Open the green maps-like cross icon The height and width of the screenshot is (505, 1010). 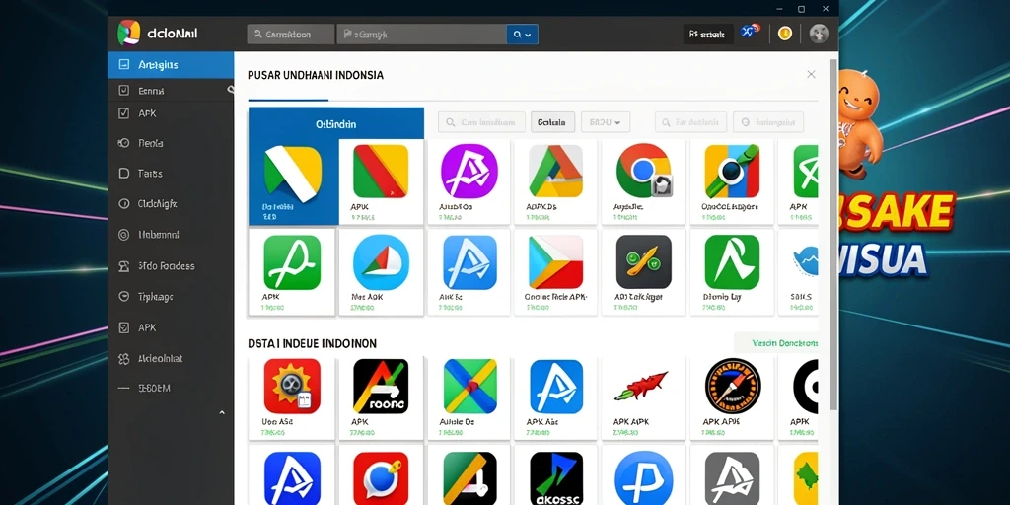470,386
